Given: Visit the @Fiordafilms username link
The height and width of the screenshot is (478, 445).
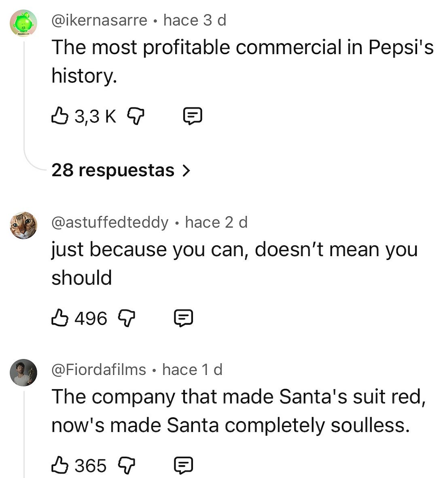Looking at the screenshot, I should 99,370.
